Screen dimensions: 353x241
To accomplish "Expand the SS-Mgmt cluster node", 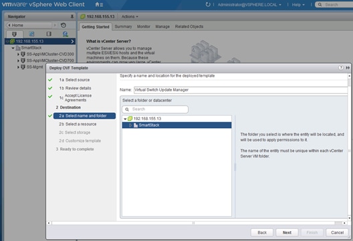I will click(18, 67).
